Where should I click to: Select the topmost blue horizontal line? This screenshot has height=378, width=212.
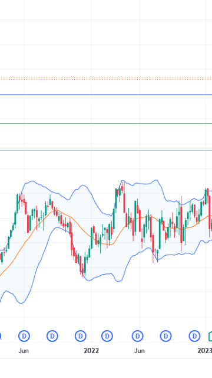pos(106,94)
